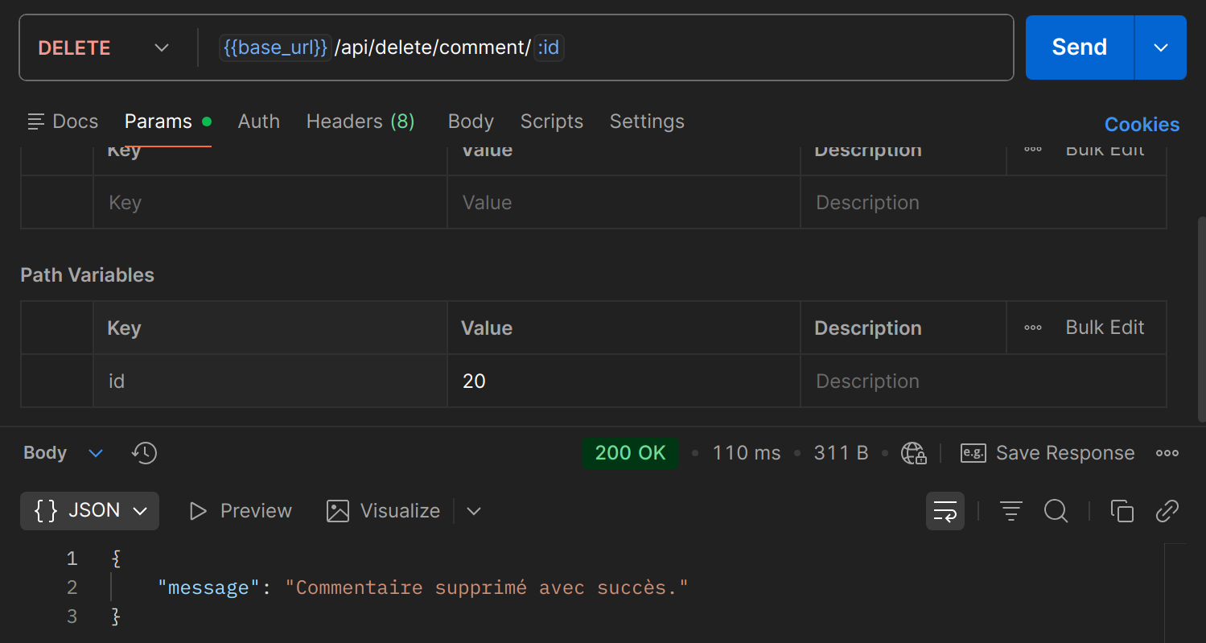The width and height of the screenshot is (1206, 643).
Task: Click the query params Value input field
Action: click(x=624, y=203)
